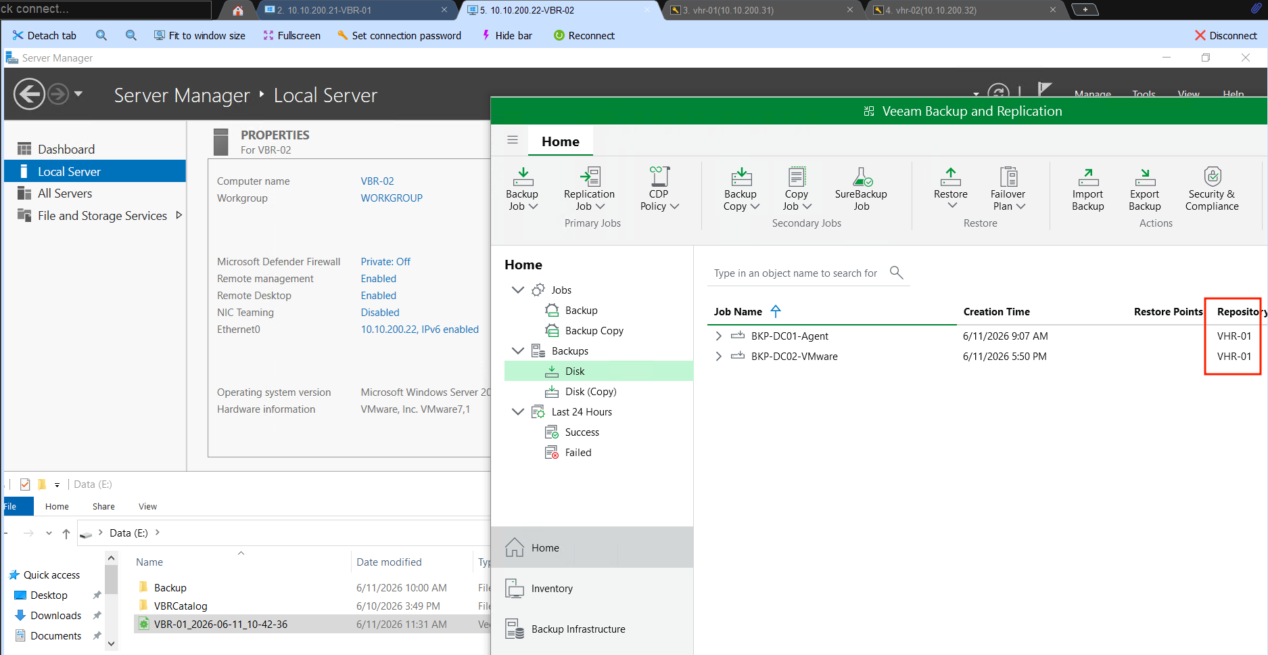Click the Replication Job ribbon icon
This screenshot has height=655, width=1268.
(x=590, y=177)
